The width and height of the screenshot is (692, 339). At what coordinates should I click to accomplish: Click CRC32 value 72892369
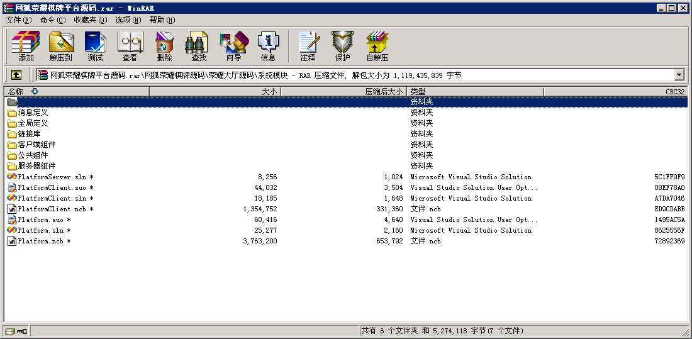669,241
